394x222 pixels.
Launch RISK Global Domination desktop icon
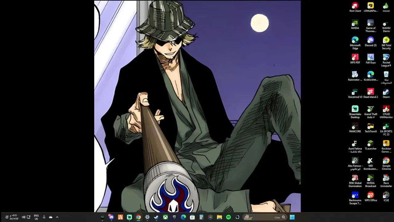[355, 181]
